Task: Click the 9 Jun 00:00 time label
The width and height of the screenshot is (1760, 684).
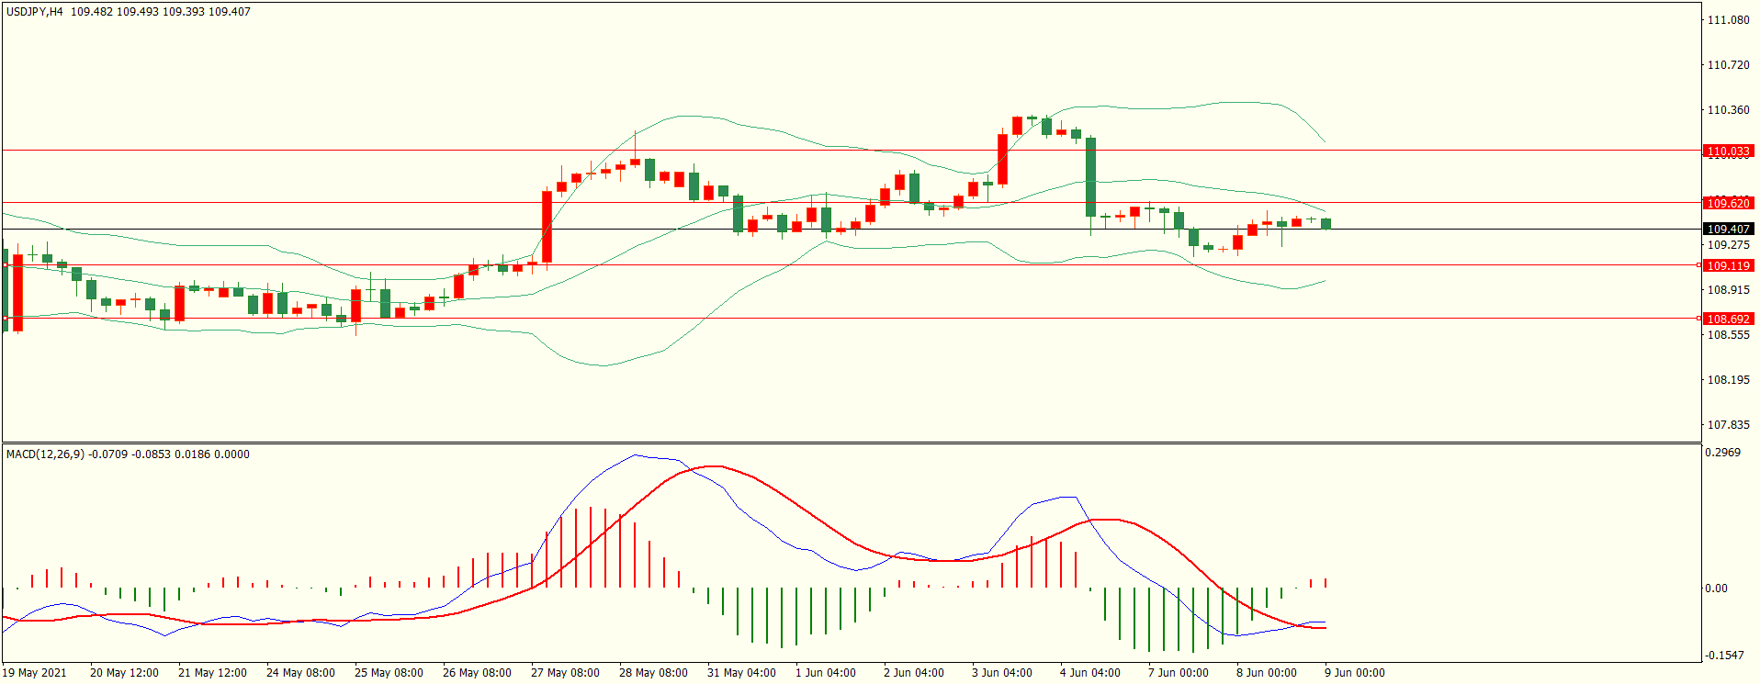Action: pyautogui.click(x=1354, y=673)
